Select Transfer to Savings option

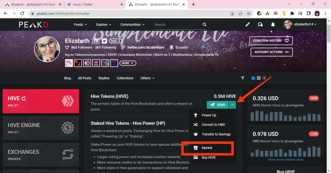pyautogui.click(x=212, y=134)
